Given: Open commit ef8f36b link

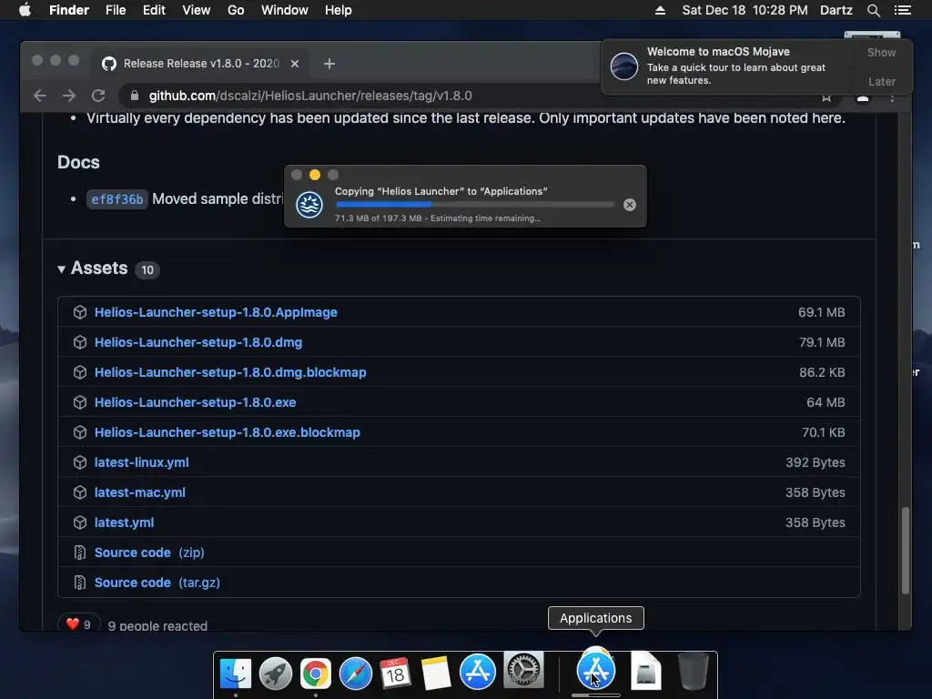Looking at the screenshot, I should pos(117,199).
